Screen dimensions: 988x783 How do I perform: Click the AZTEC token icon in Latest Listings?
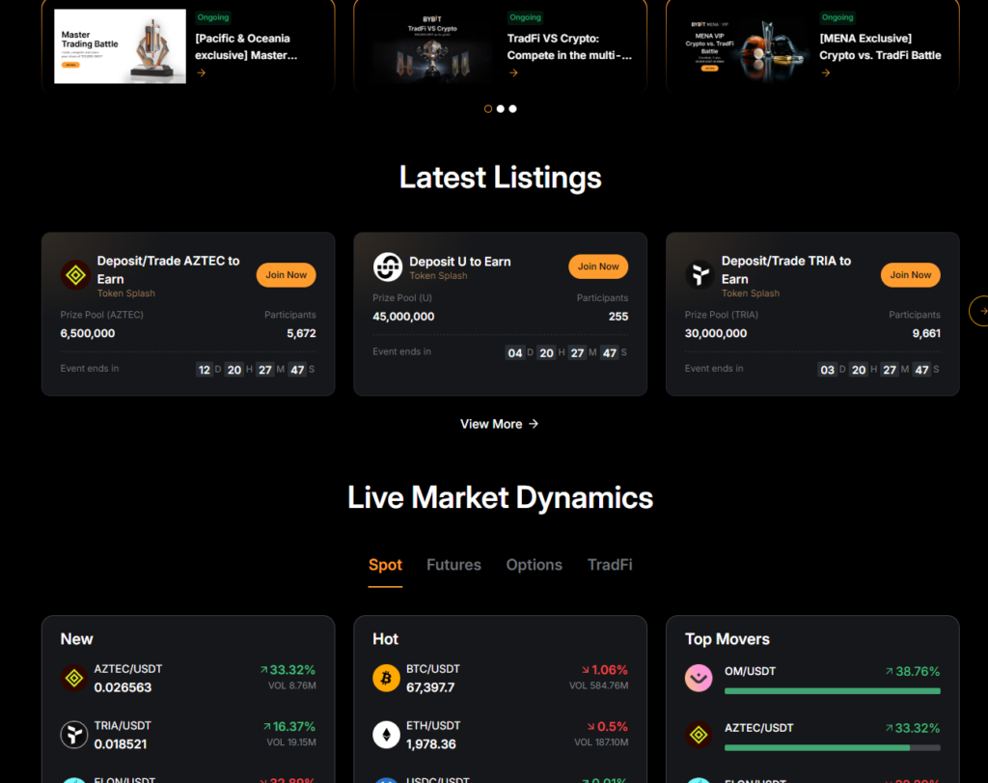75,275
